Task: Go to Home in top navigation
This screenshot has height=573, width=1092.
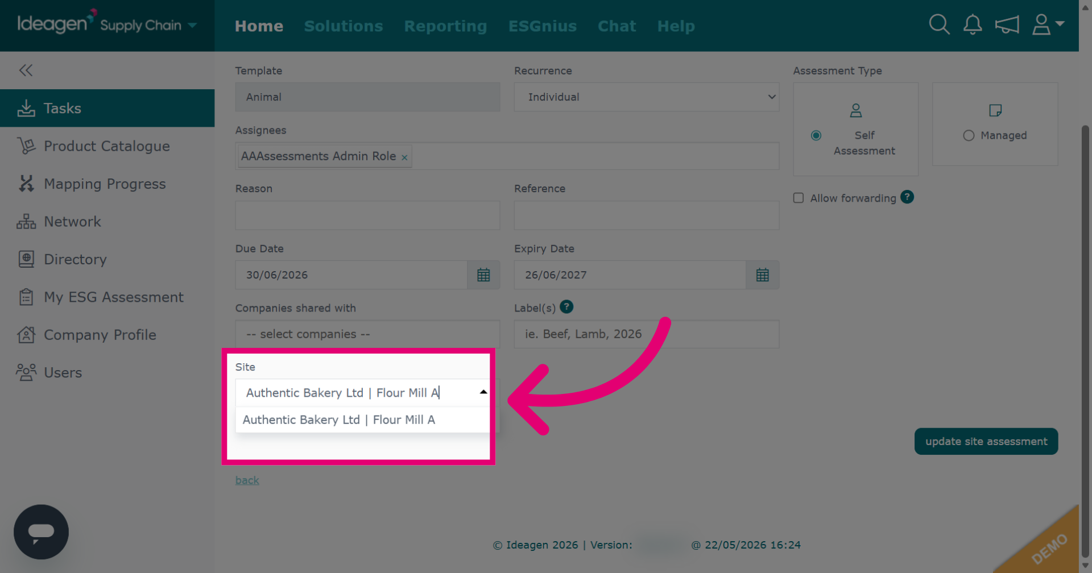Action: [259, 26]
